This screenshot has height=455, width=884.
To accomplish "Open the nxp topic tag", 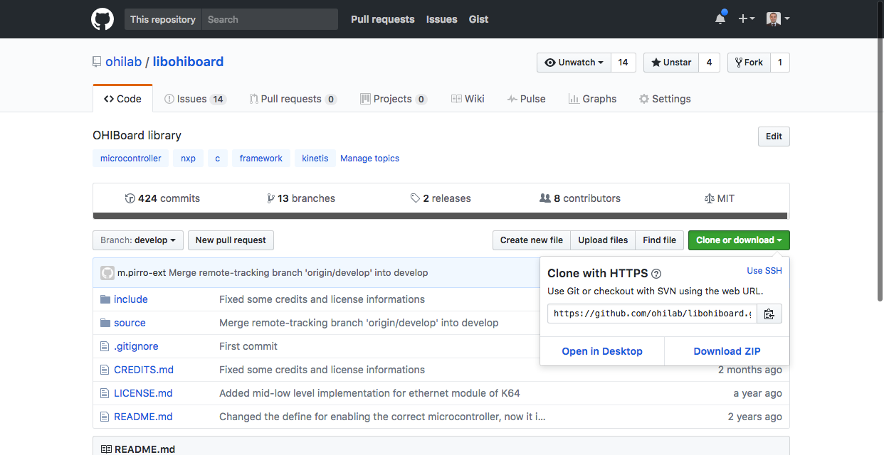I will (x=188, y=159).
